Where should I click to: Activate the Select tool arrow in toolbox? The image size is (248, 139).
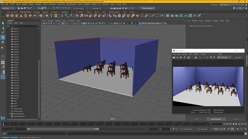(x=3, y=23)
